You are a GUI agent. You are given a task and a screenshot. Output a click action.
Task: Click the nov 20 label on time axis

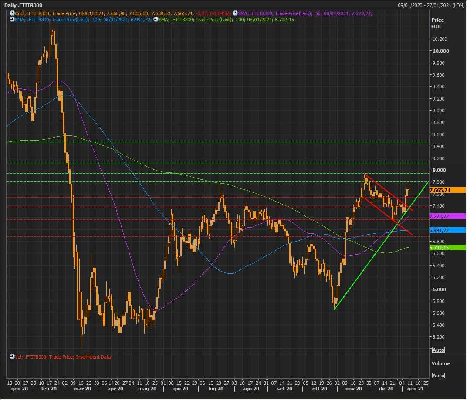point(353,389)
